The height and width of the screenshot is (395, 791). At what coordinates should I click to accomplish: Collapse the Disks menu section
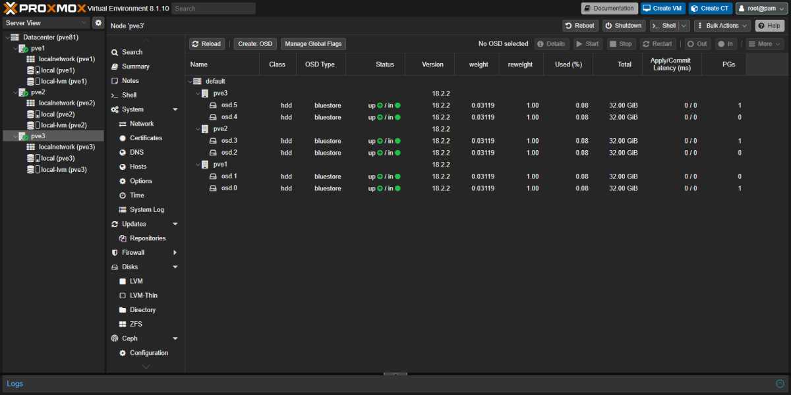click(x=175, y=267)
